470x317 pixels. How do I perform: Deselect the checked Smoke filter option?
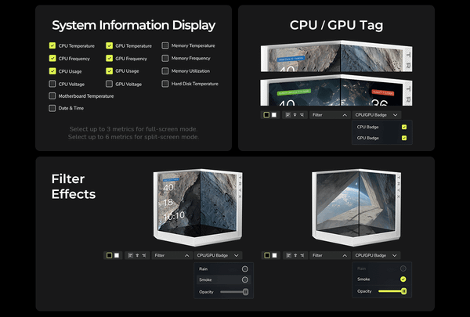point(403,279)
